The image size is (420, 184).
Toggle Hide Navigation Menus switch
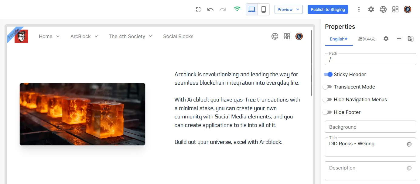(x=327, y=99)
